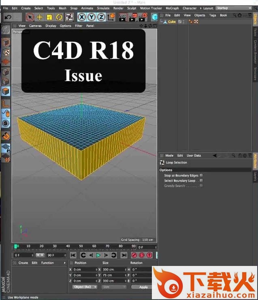Click the Apply button in coordinates panel
This screenshot has width=258, height=300.
coord(143,287)
